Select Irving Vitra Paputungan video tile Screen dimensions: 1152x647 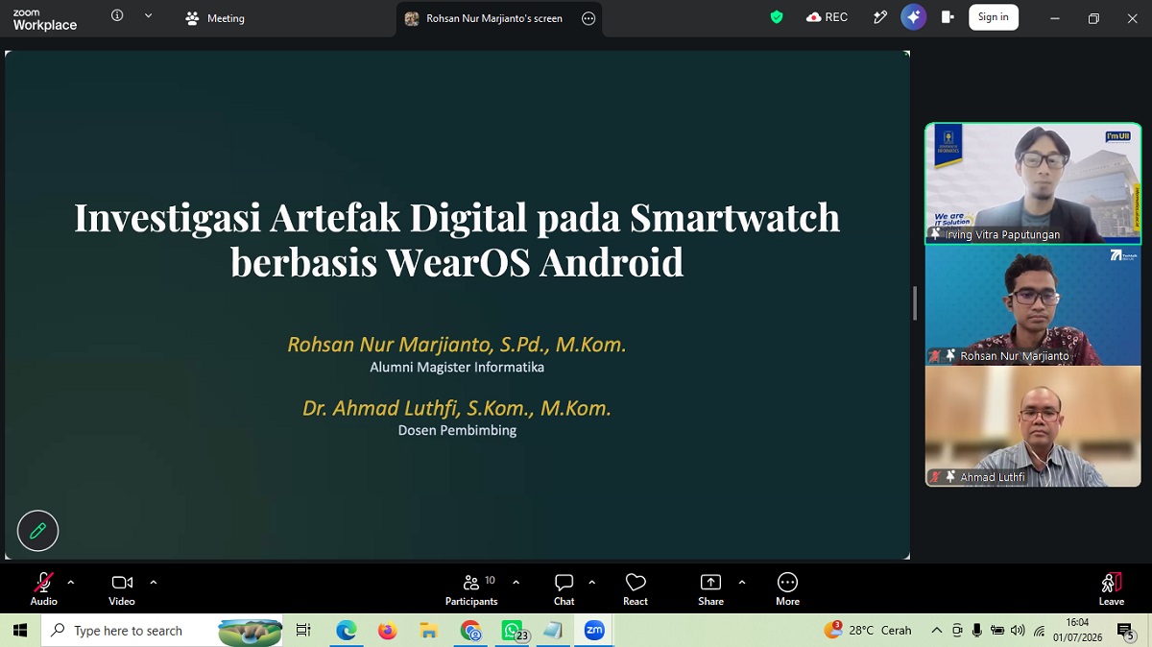point(1033,183)
